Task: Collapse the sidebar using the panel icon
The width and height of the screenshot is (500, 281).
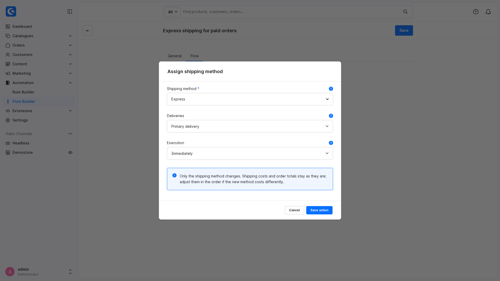Action: point(70,11)
